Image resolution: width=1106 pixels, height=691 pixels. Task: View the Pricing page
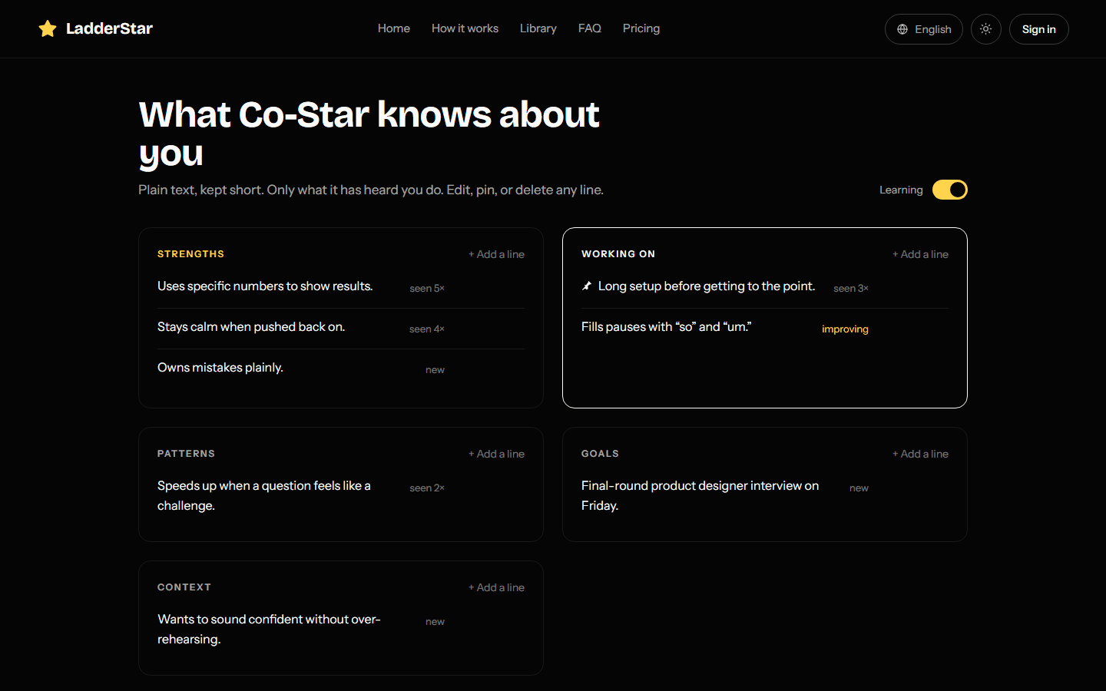[x=641, y=28]
